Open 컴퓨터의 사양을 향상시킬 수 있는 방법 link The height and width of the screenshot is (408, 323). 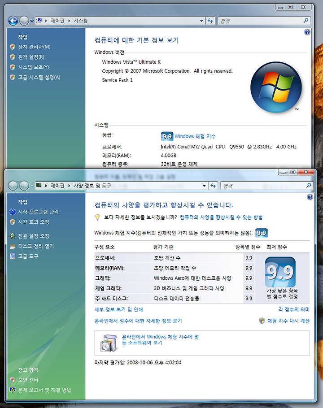click(x=221, y=217)
